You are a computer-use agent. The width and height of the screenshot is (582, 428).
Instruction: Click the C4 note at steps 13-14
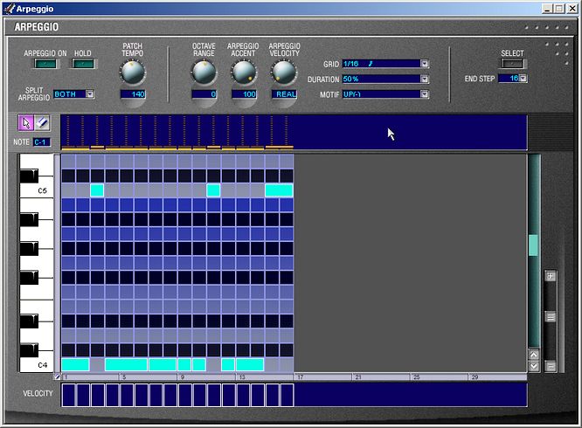(x=250, y=364)
